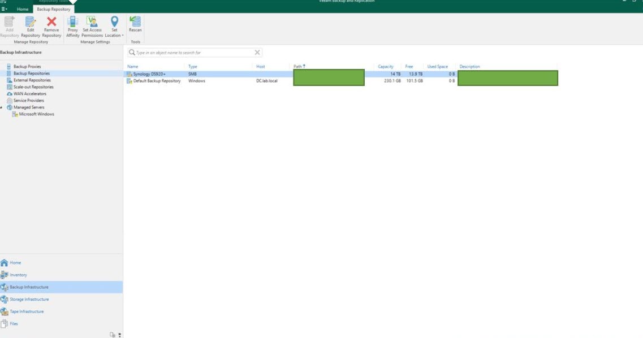The image size is (643, 338).
Task: Open Scale-out Repositories node
Action: 33,87
